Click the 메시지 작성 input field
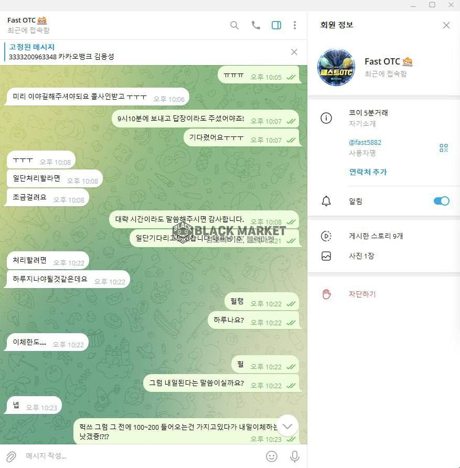This screenshot has height=468, width=460. tap(143, 456)
